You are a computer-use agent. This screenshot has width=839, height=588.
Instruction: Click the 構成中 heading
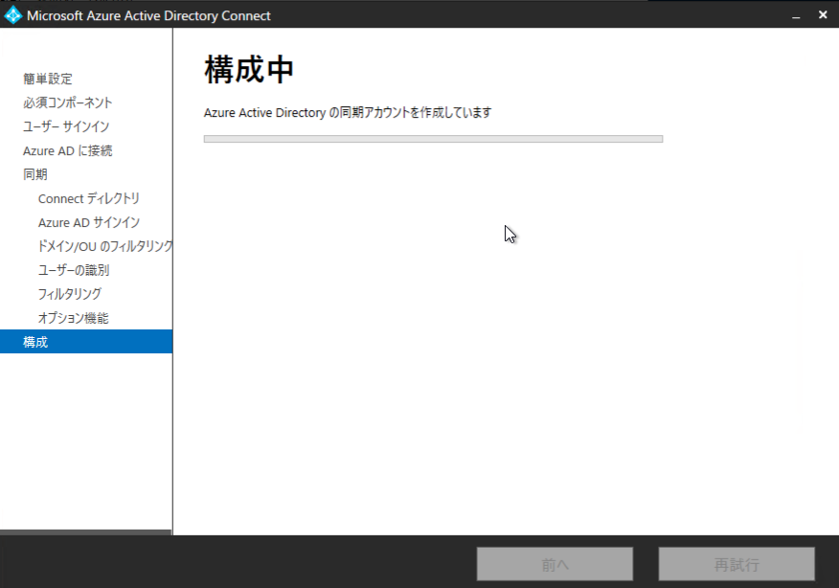pyautogui.click(x=249, y=70)
